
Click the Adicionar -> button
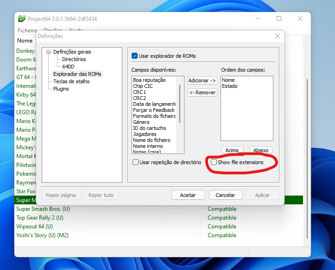(202, 80)
